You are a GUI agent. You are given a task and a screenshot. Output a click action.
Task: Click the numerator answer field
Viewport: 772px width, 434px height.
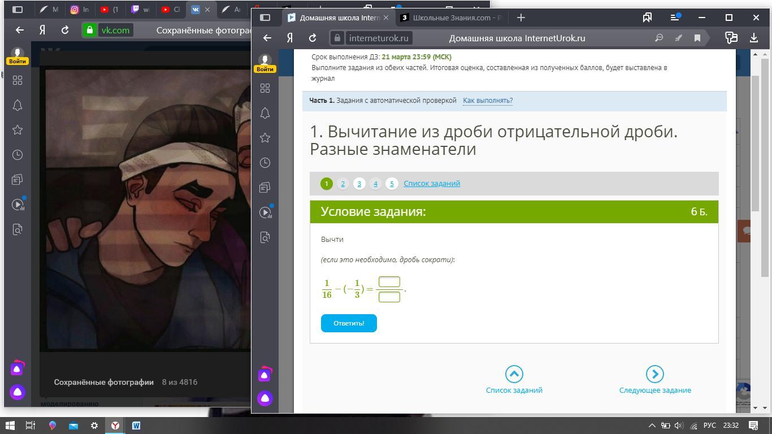coord(389,281)
